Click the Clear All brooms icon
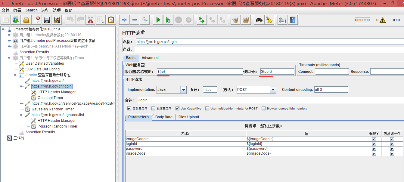Screen dimensions: 404x182 pyautogui.click(x=246, y=20)
